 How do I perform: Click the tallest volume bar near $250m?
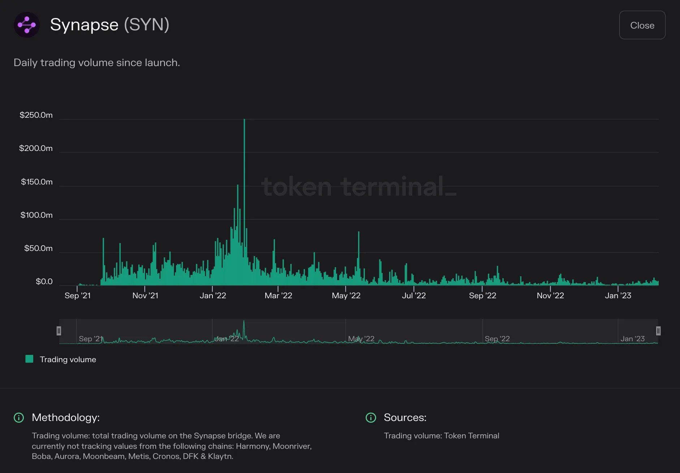pos(244,202)
